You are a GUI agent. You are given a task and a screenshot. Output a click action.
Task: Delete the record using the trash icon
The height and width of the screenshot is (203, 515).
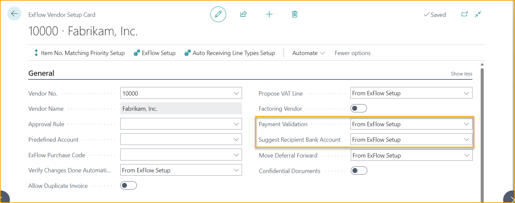click(294, 14)
